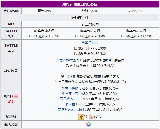Click the middle 废弃自动人偶 HP 20,849 cell

point(90,34)
